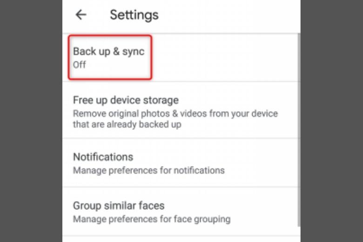Tap the back arrow icon
This screenshot has width=363, height=242.
(x=81, y=15)
